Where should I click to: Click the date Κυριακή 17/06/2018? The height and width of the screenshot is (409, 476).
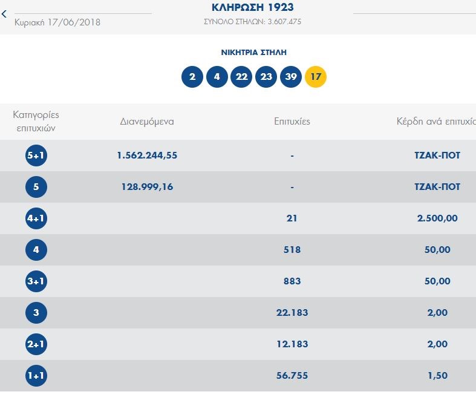pyautogui.click(x=57, y=22)
